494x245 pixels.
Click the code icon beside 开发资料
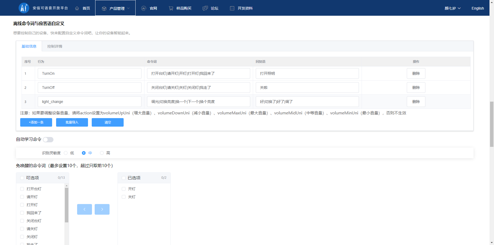(232, 8)
